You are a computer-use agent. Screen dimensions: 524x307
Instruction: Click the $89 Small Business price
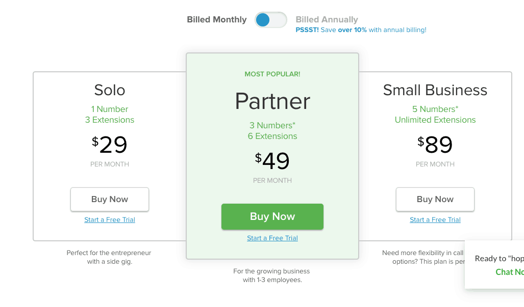(435, 145)
